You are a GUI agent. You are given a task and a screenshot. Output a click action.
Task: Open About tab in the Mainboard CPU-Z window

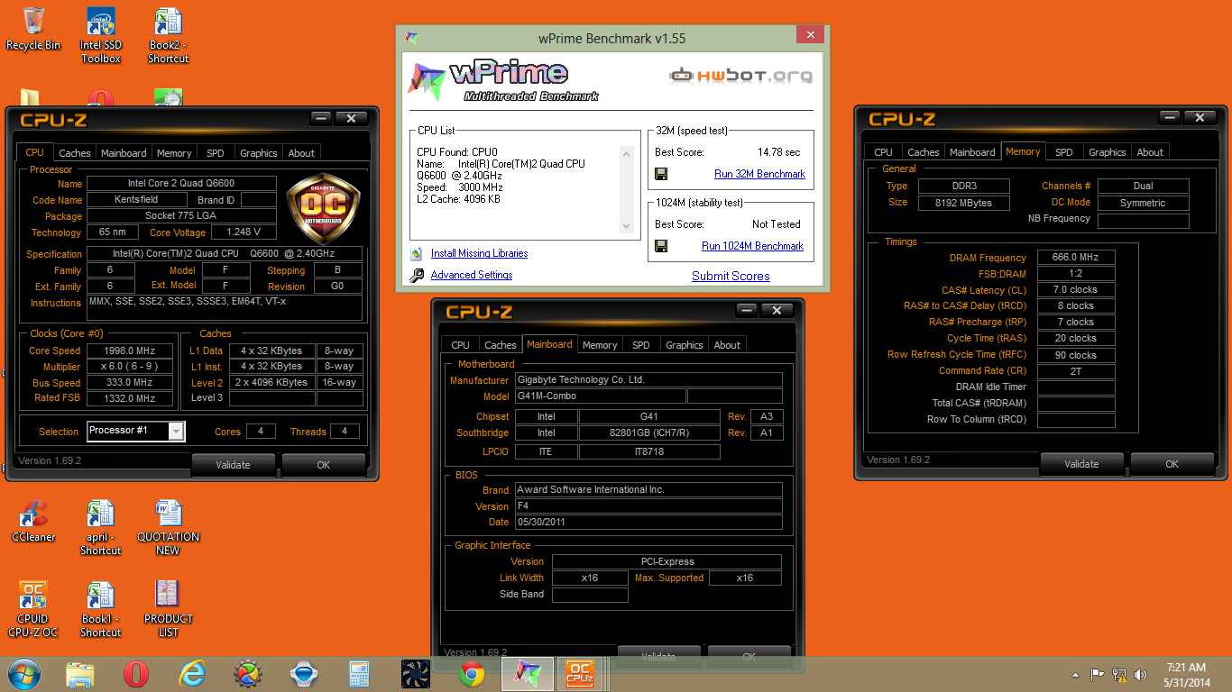click(x=727, y=345)
